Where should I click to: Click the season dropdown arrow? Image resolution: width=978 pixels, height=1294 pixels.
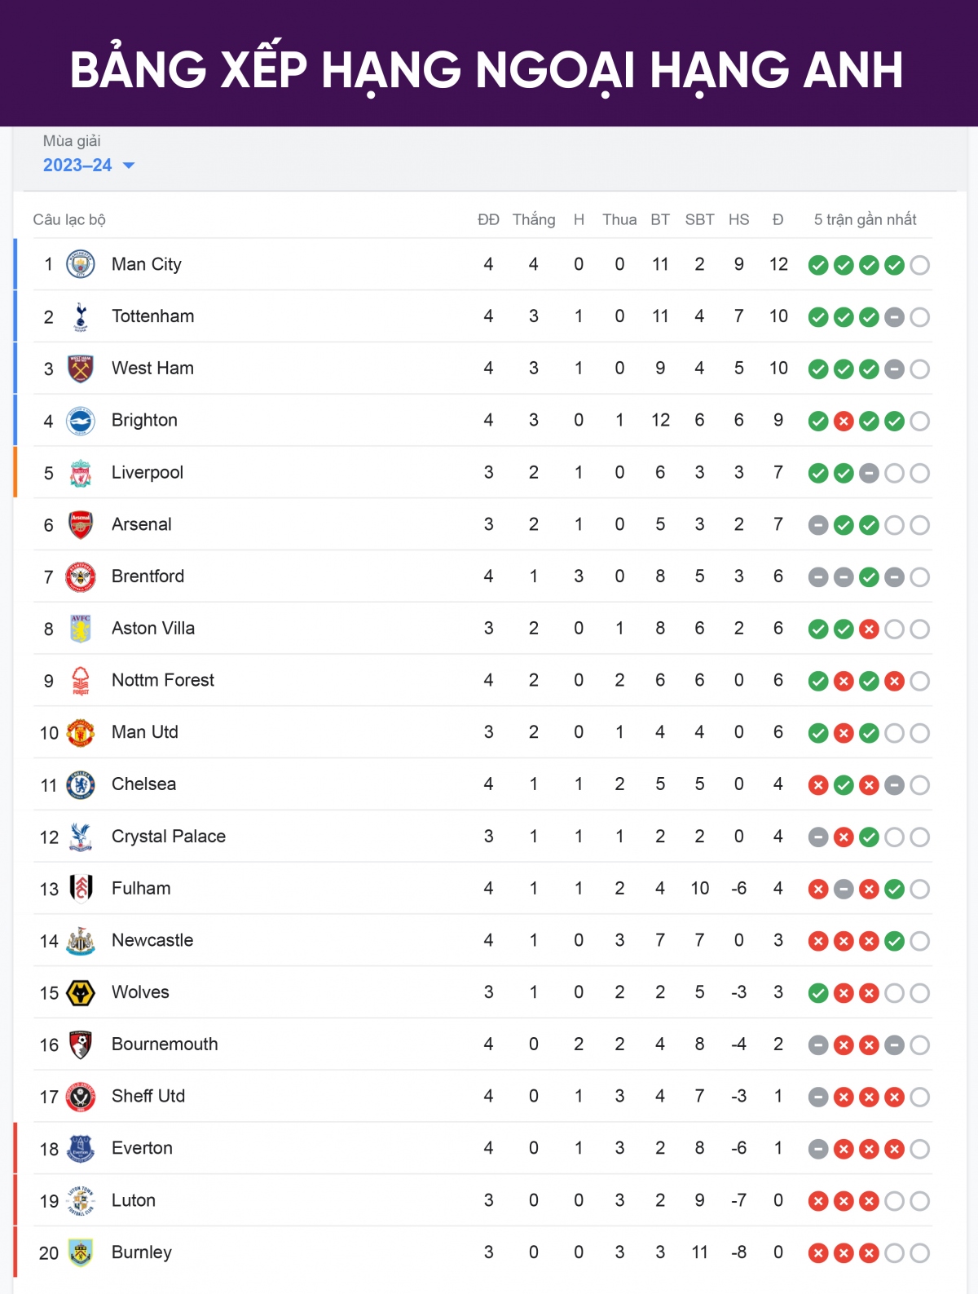tap(128, 166)
